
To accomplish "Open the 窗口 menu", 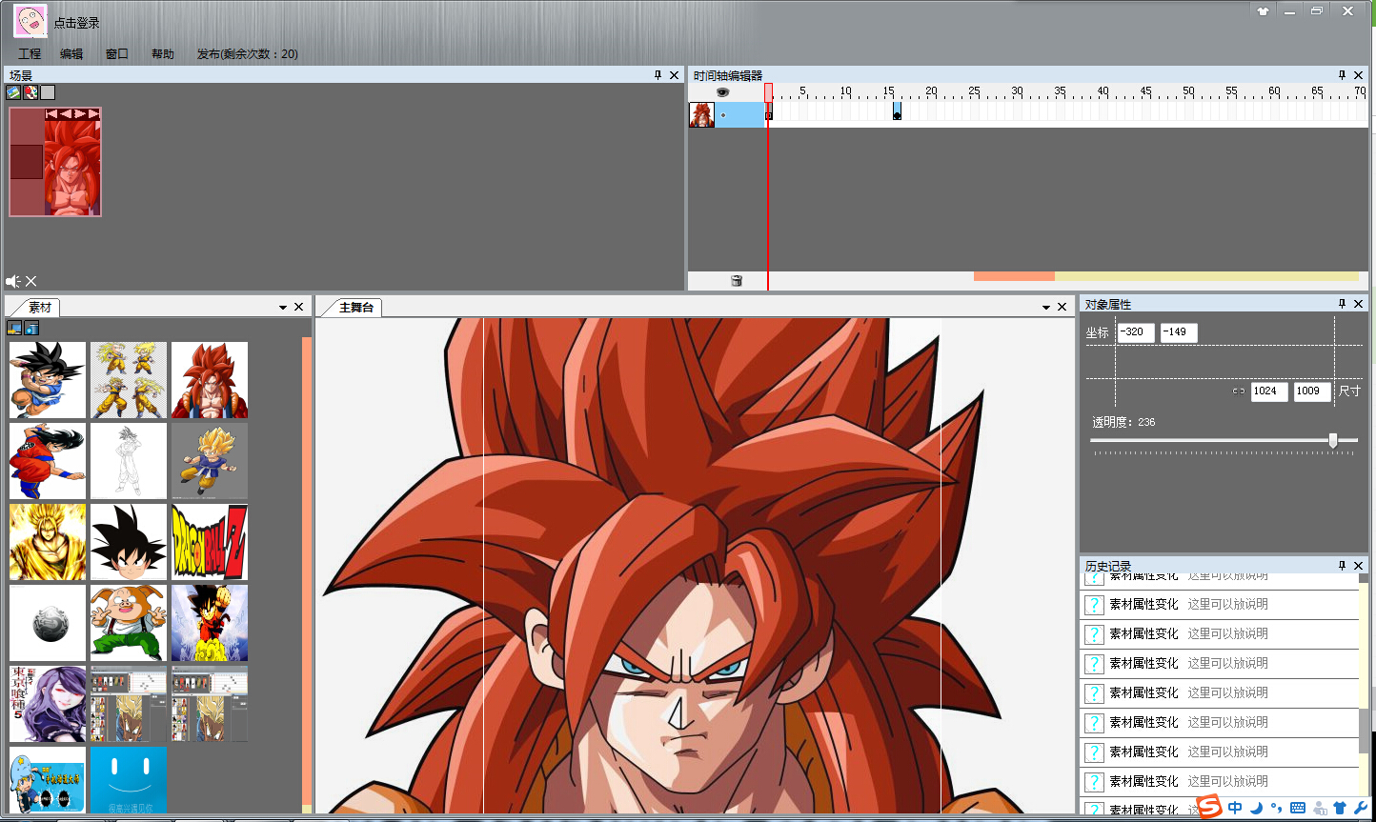I will [117, 54].
